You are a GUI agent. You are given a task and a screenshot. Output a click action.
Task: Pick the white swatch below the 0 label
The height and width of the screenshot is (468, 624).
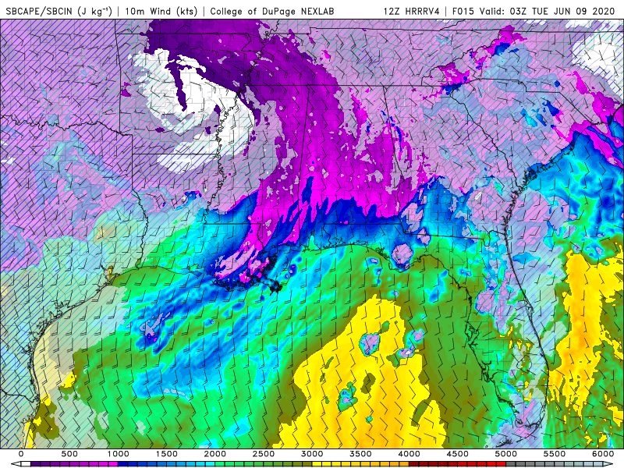(x=26, y=464)
